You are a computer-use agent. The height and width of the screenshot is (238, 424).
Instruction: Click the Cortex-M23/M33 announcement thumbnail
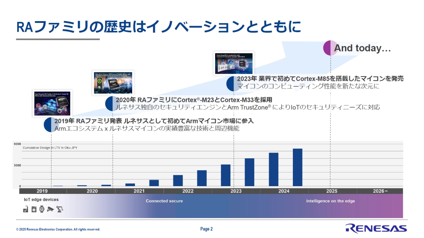pos(113,83)
